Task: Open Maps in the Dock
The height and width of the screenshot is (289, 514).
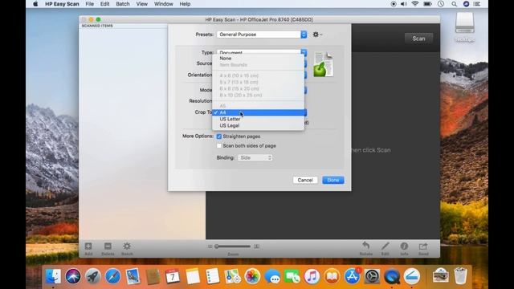Action: [x=232, y=276]
